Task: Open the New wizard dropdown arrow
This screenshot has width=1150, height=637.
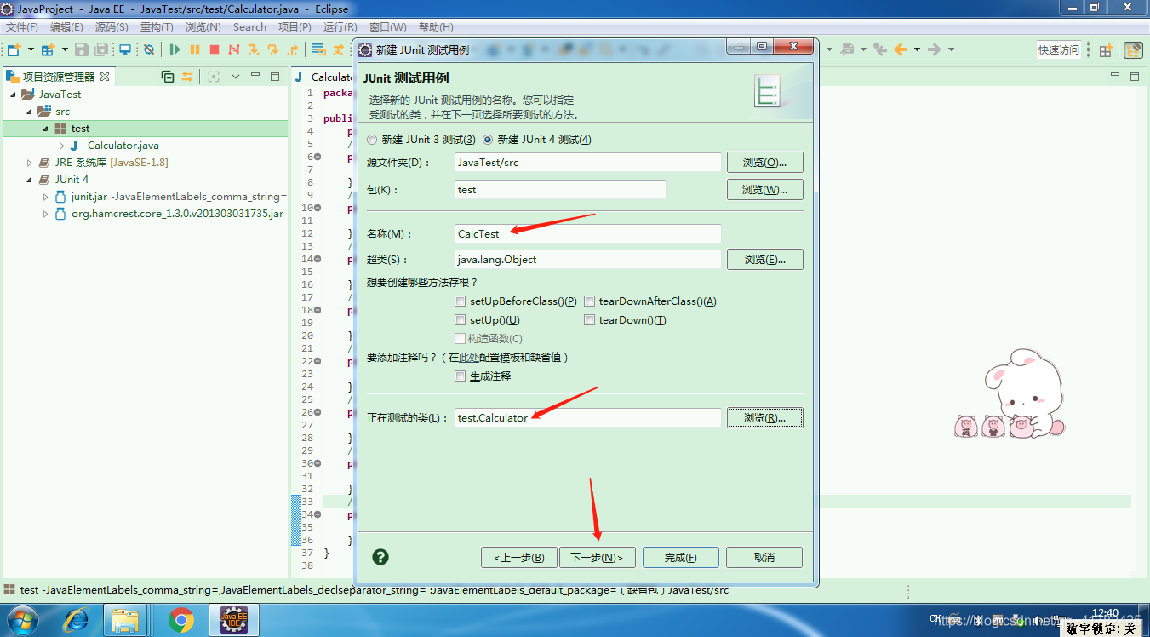Action: (x=31, y=49)
